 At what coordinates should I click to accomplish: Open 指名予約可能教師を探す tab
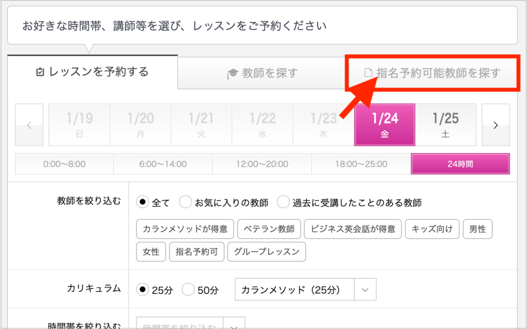(431, 74)
